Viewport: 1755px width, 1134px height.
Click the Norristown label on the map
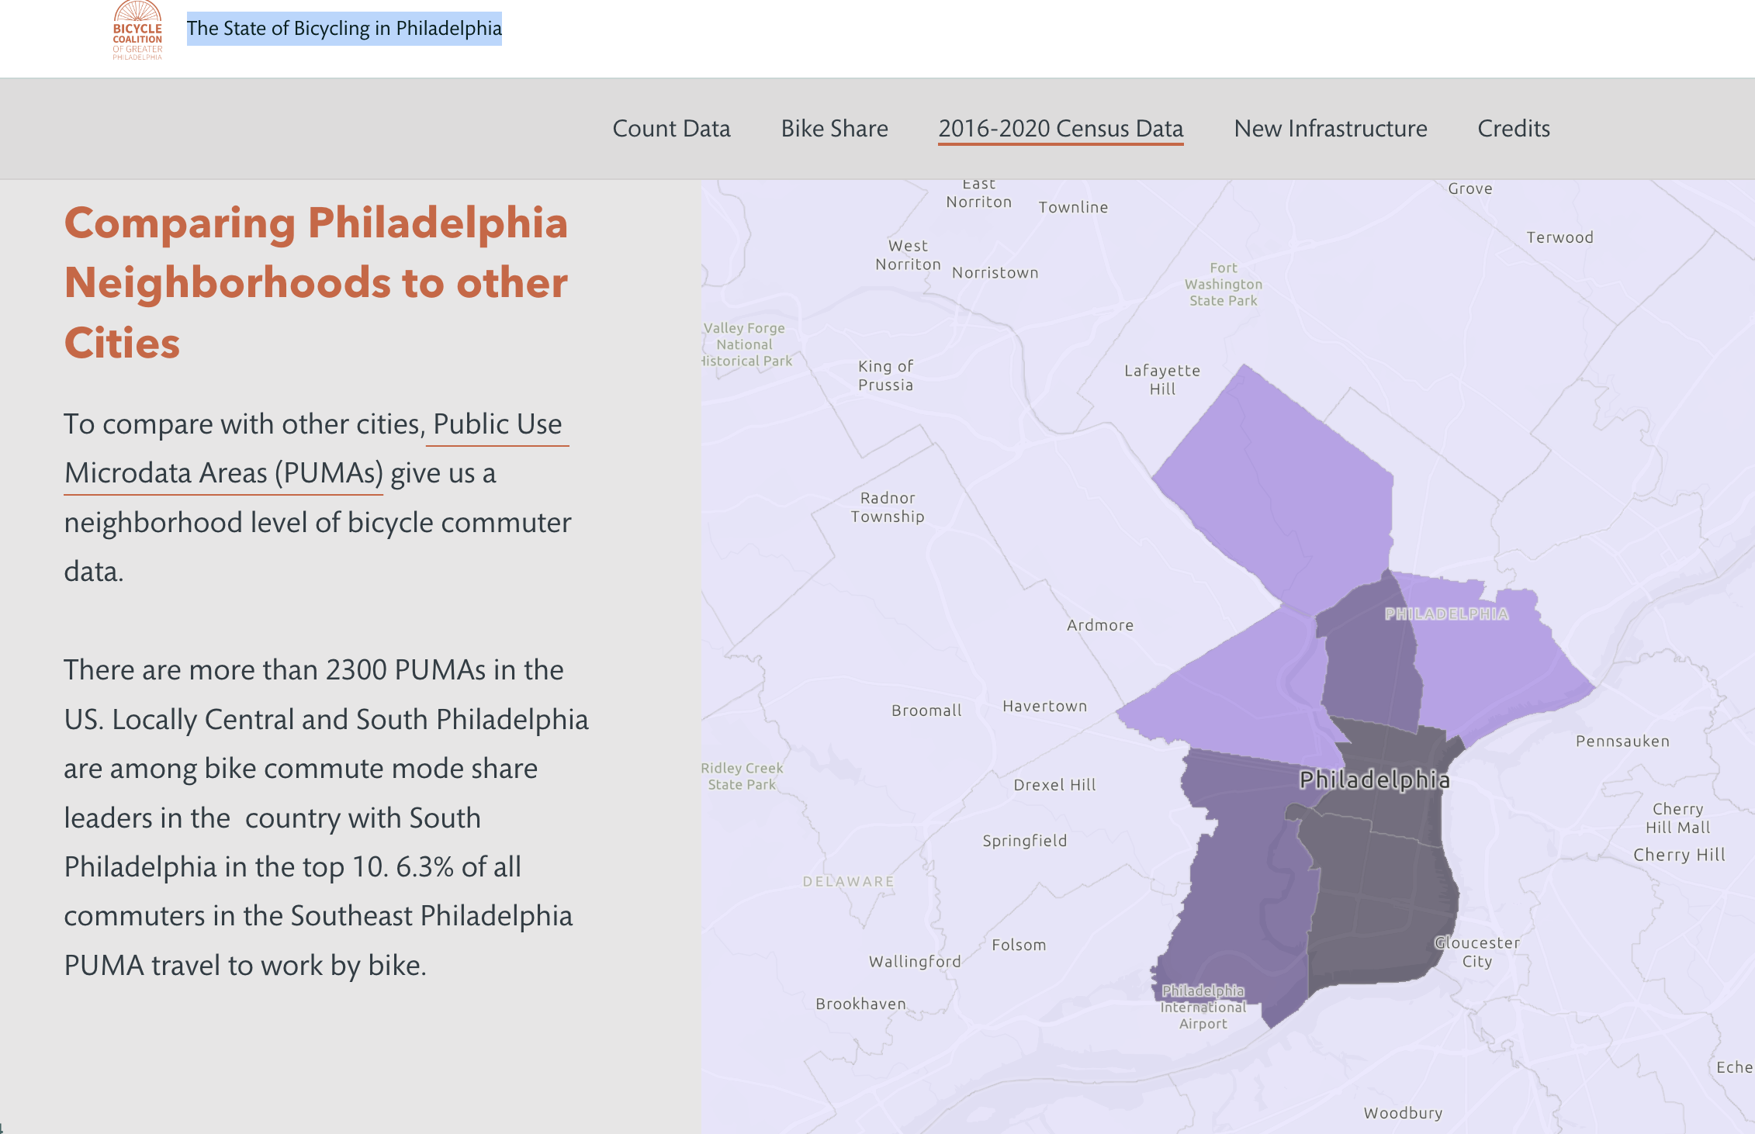pyautogui.click(x=995, y=273)
